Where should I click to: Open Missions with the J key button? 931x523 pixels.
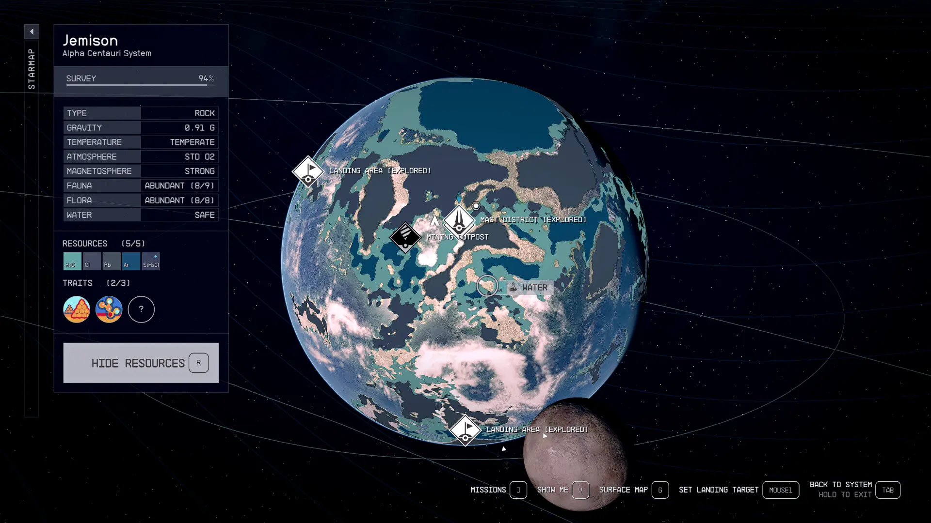(x=518, y=490)
